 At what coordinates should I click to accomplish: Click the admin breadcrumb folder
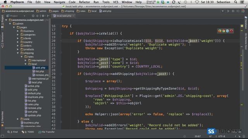point(41,11)
